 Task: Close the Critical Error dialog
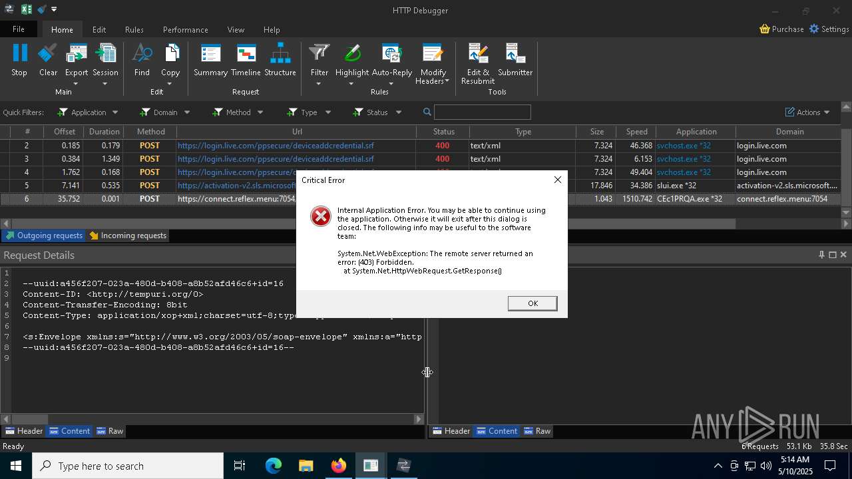558,180
